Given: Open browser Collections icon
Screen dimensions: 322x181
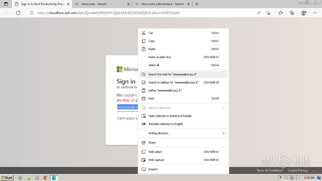Looking at the screenshot, I should click(292, 13).
